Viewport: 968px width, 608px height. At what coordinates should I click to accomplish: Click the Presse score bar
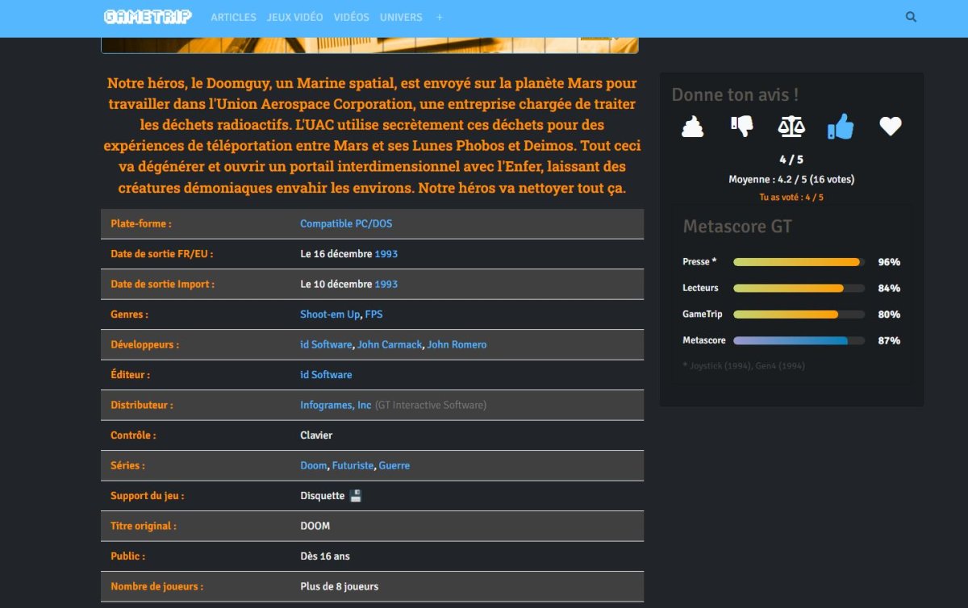tap(798, 262)
